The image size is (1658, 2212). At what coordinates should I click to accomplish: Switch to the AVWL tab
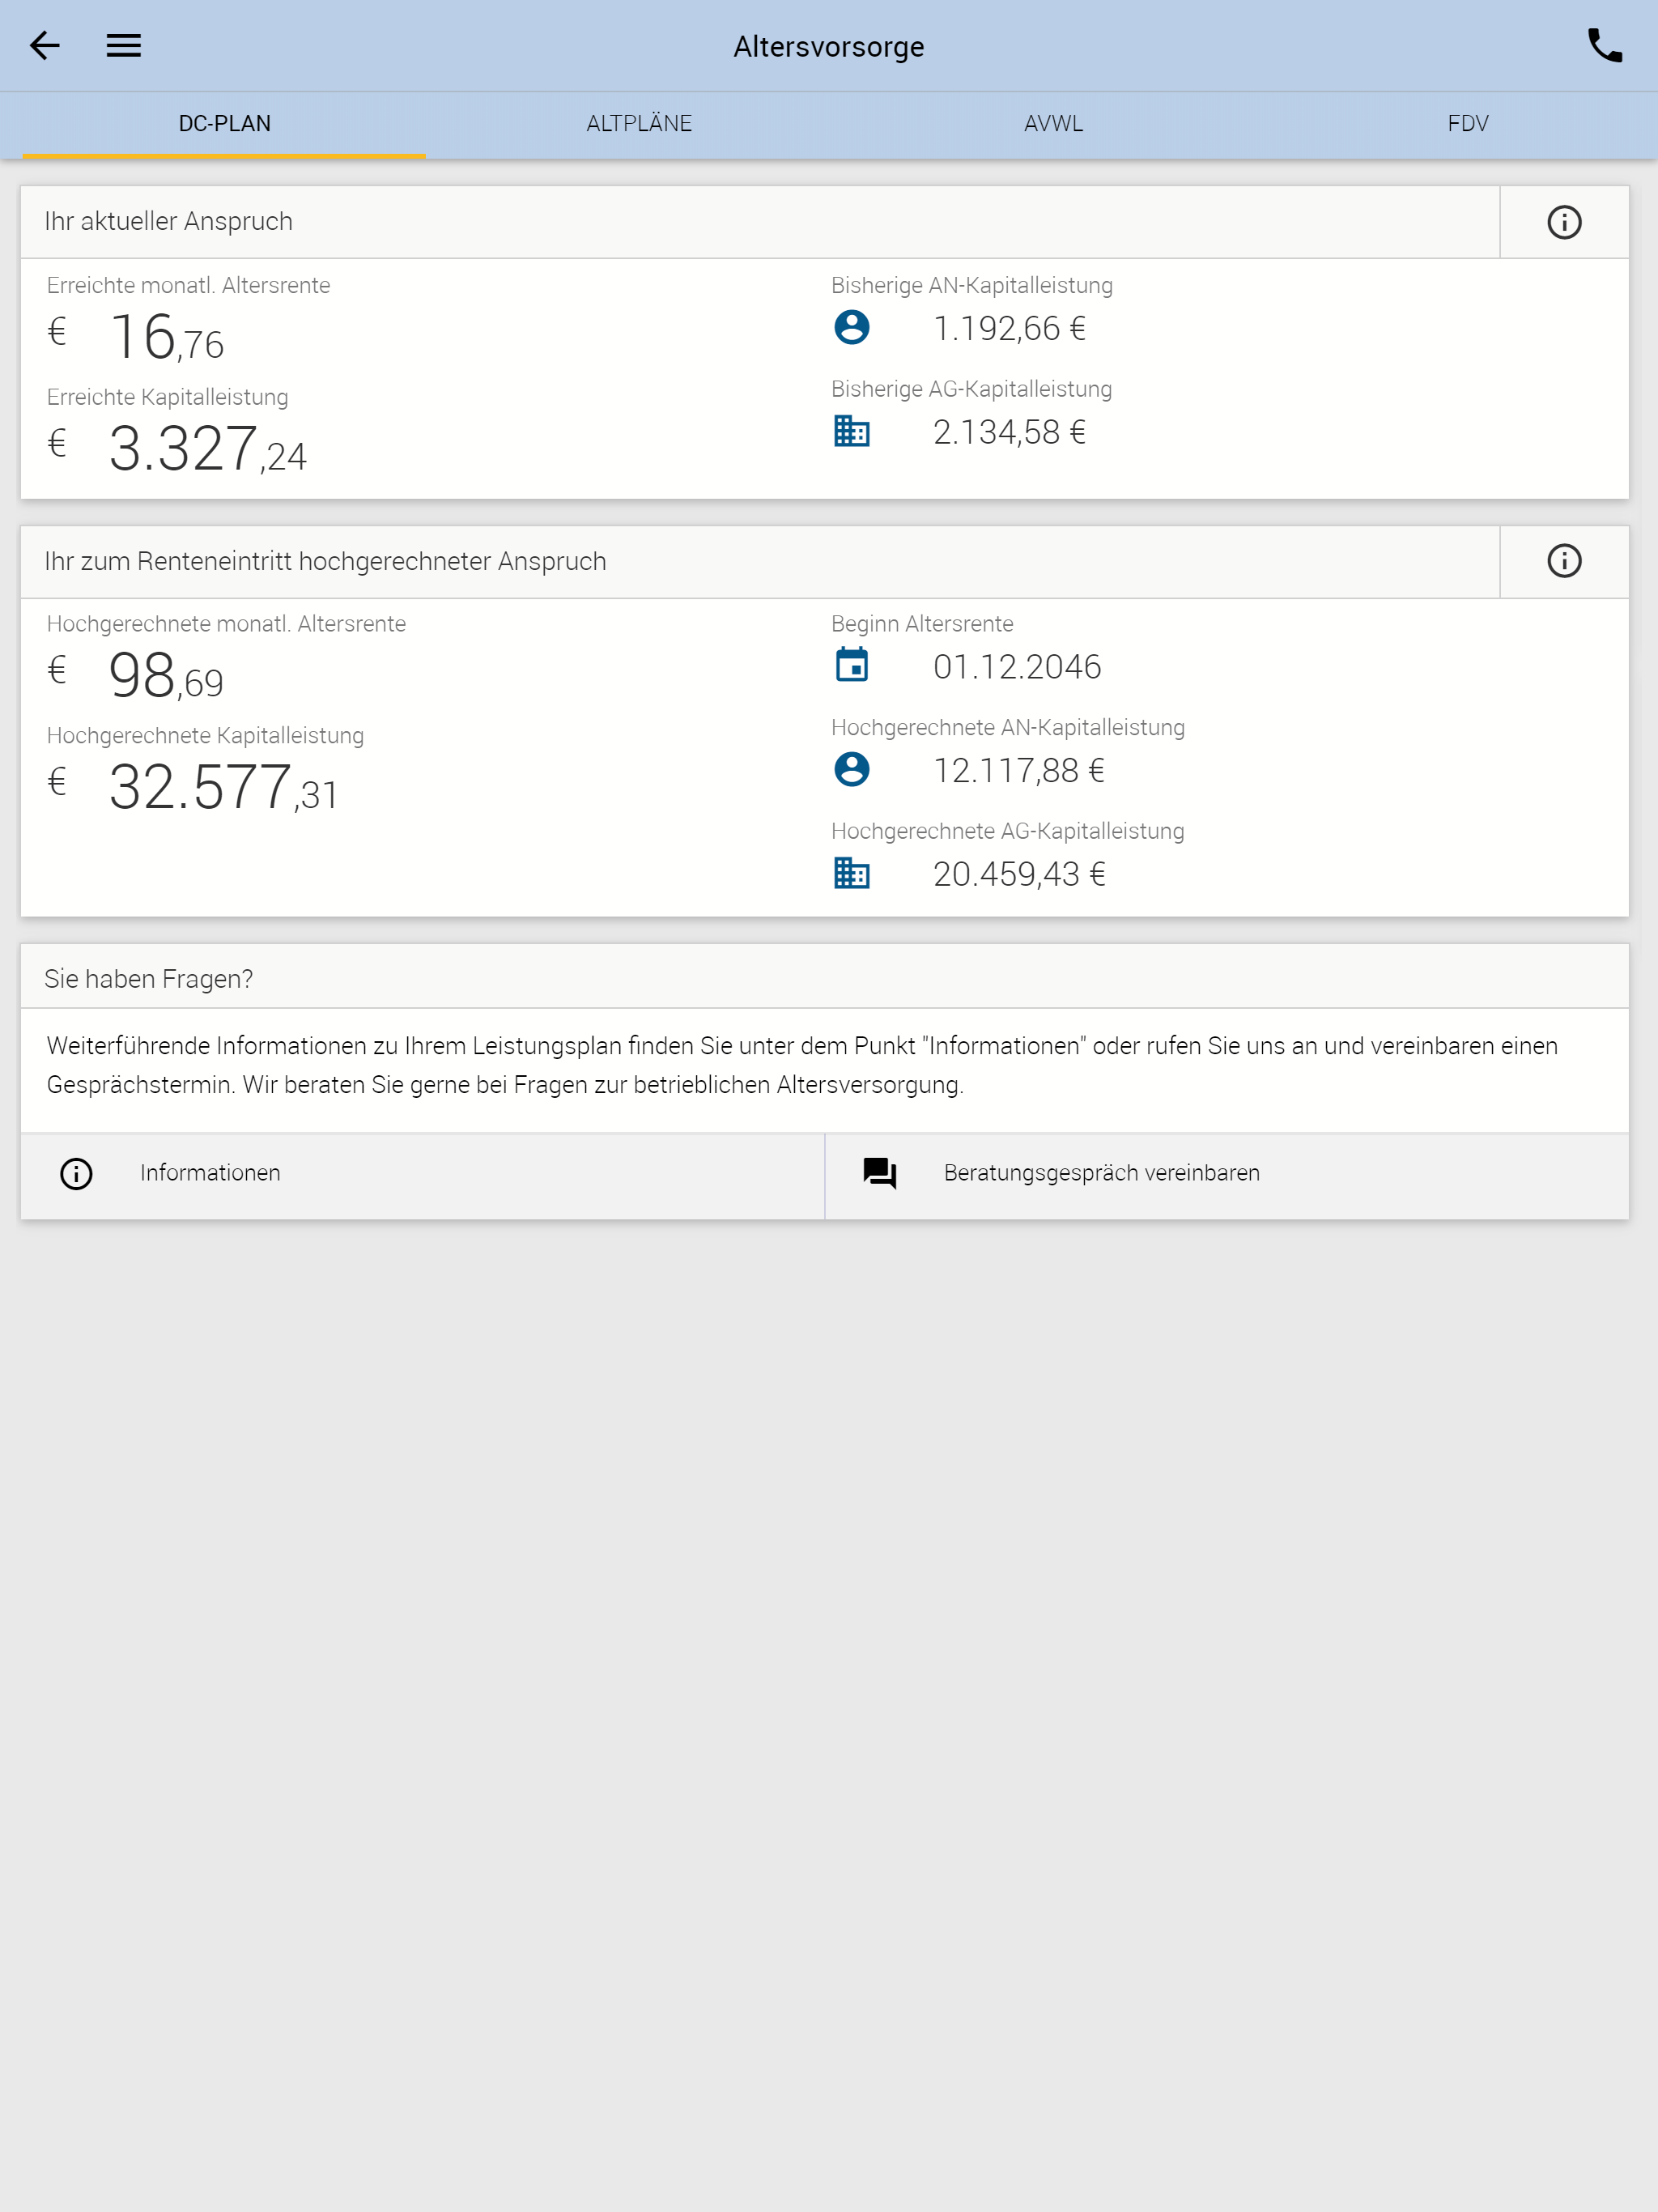click(x=1053, y=124)
